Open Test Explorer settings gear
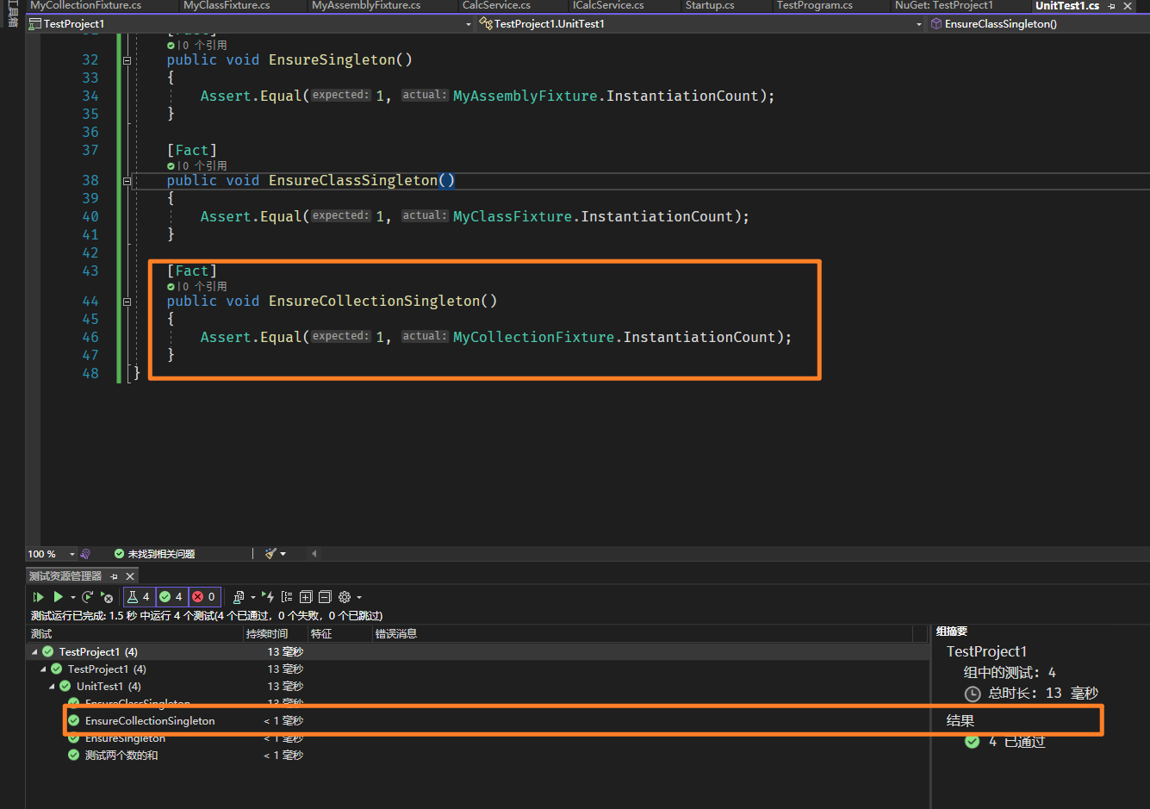 (x=345, y=597)
